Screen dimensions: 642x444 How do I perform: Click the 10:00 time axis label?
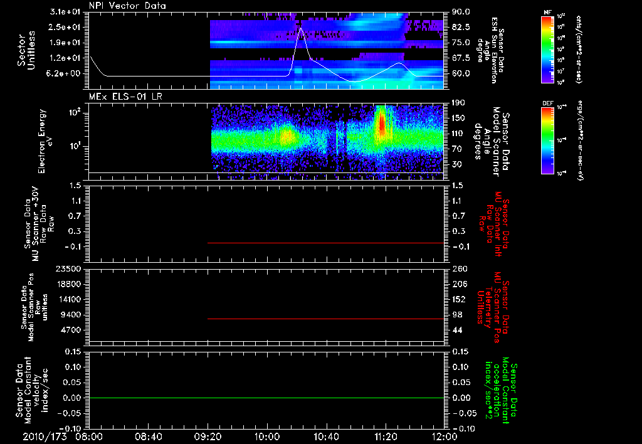(267, 436)
